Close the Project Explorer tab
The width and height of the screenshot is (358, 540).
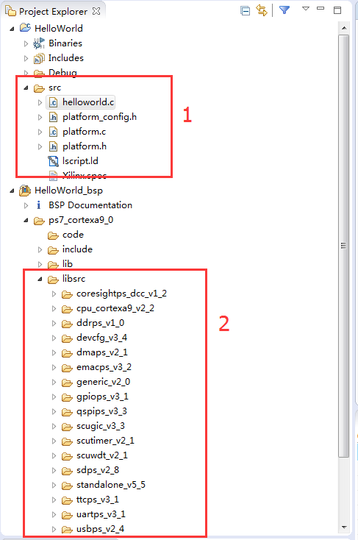point(97,11)
